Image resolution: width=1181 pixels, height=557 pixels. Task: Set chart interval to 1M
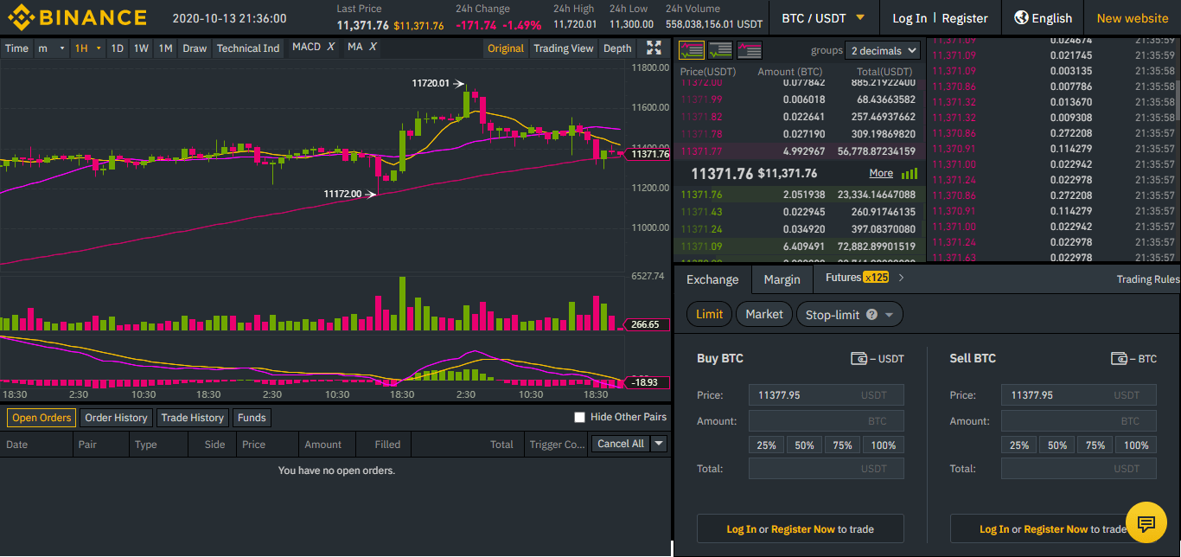[165, 48]
